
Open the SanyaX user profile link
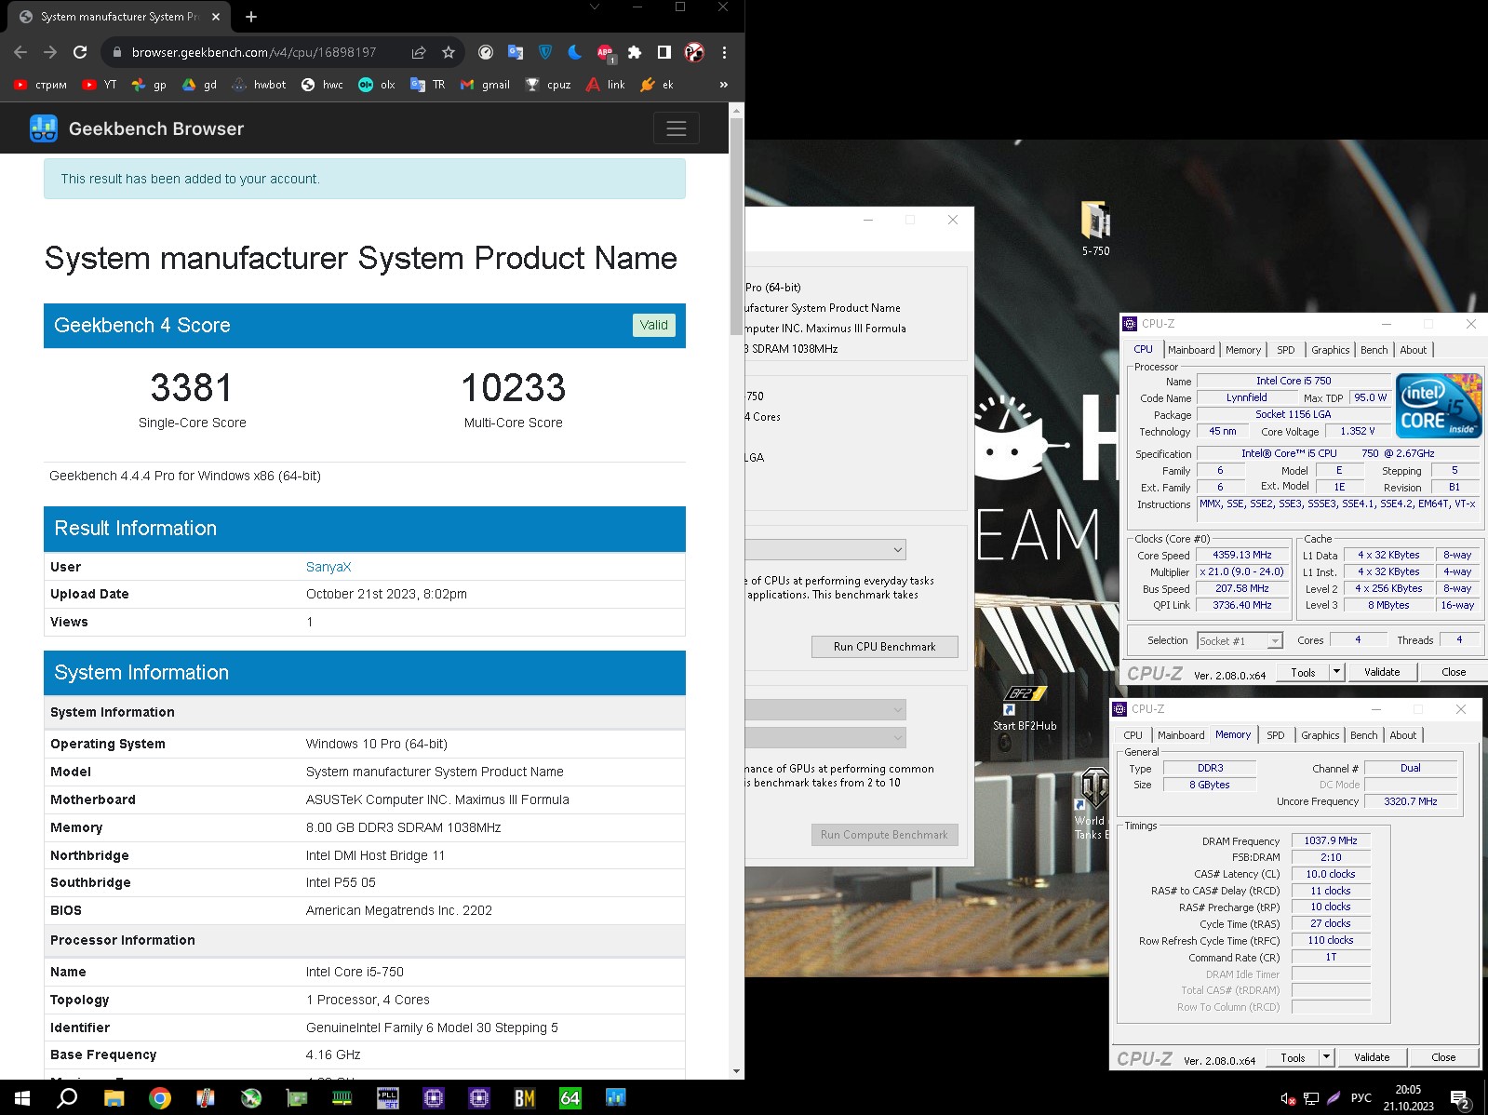pos(328,567)
